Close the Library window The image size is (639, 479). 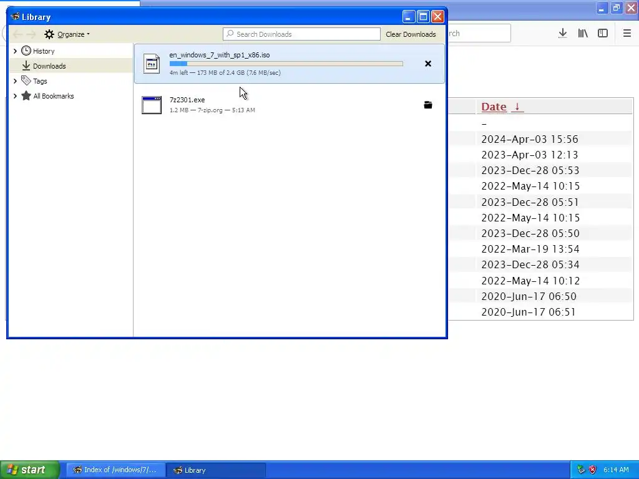[x=437, y=17]
